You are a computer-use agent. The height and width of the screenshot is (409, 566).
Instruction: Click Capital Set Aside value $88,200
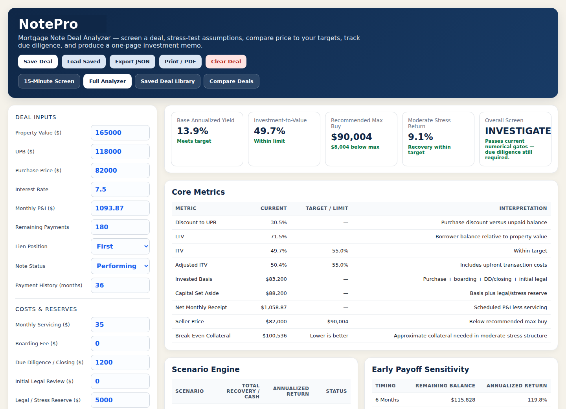276,293
